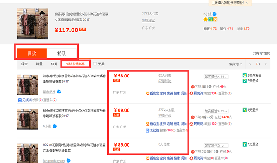Expand the 如实描述:4.72 dropdown

tap(216, 111)
